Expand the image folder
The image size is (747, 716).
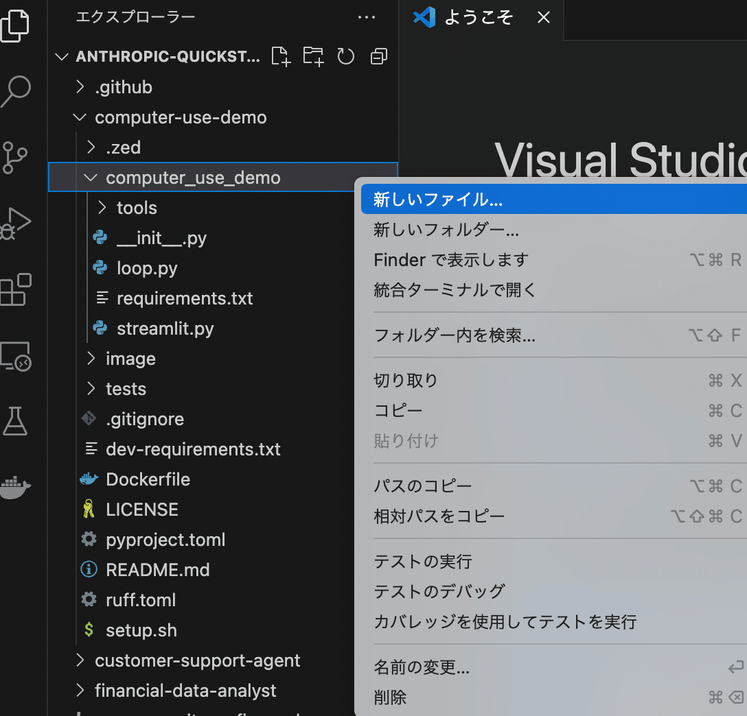click(x=91, y=358)
